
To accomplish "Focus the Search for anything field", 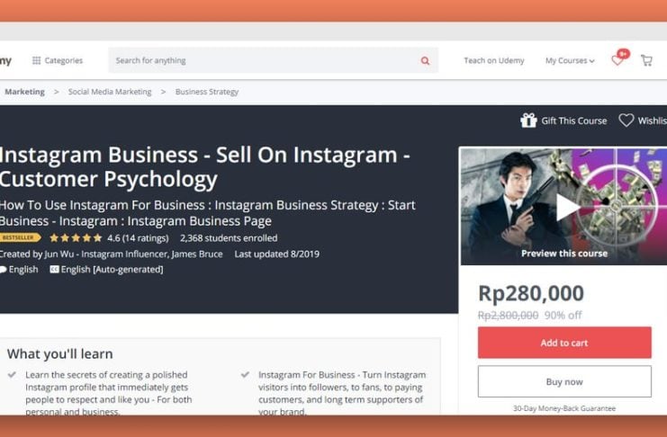I will 264,60.
